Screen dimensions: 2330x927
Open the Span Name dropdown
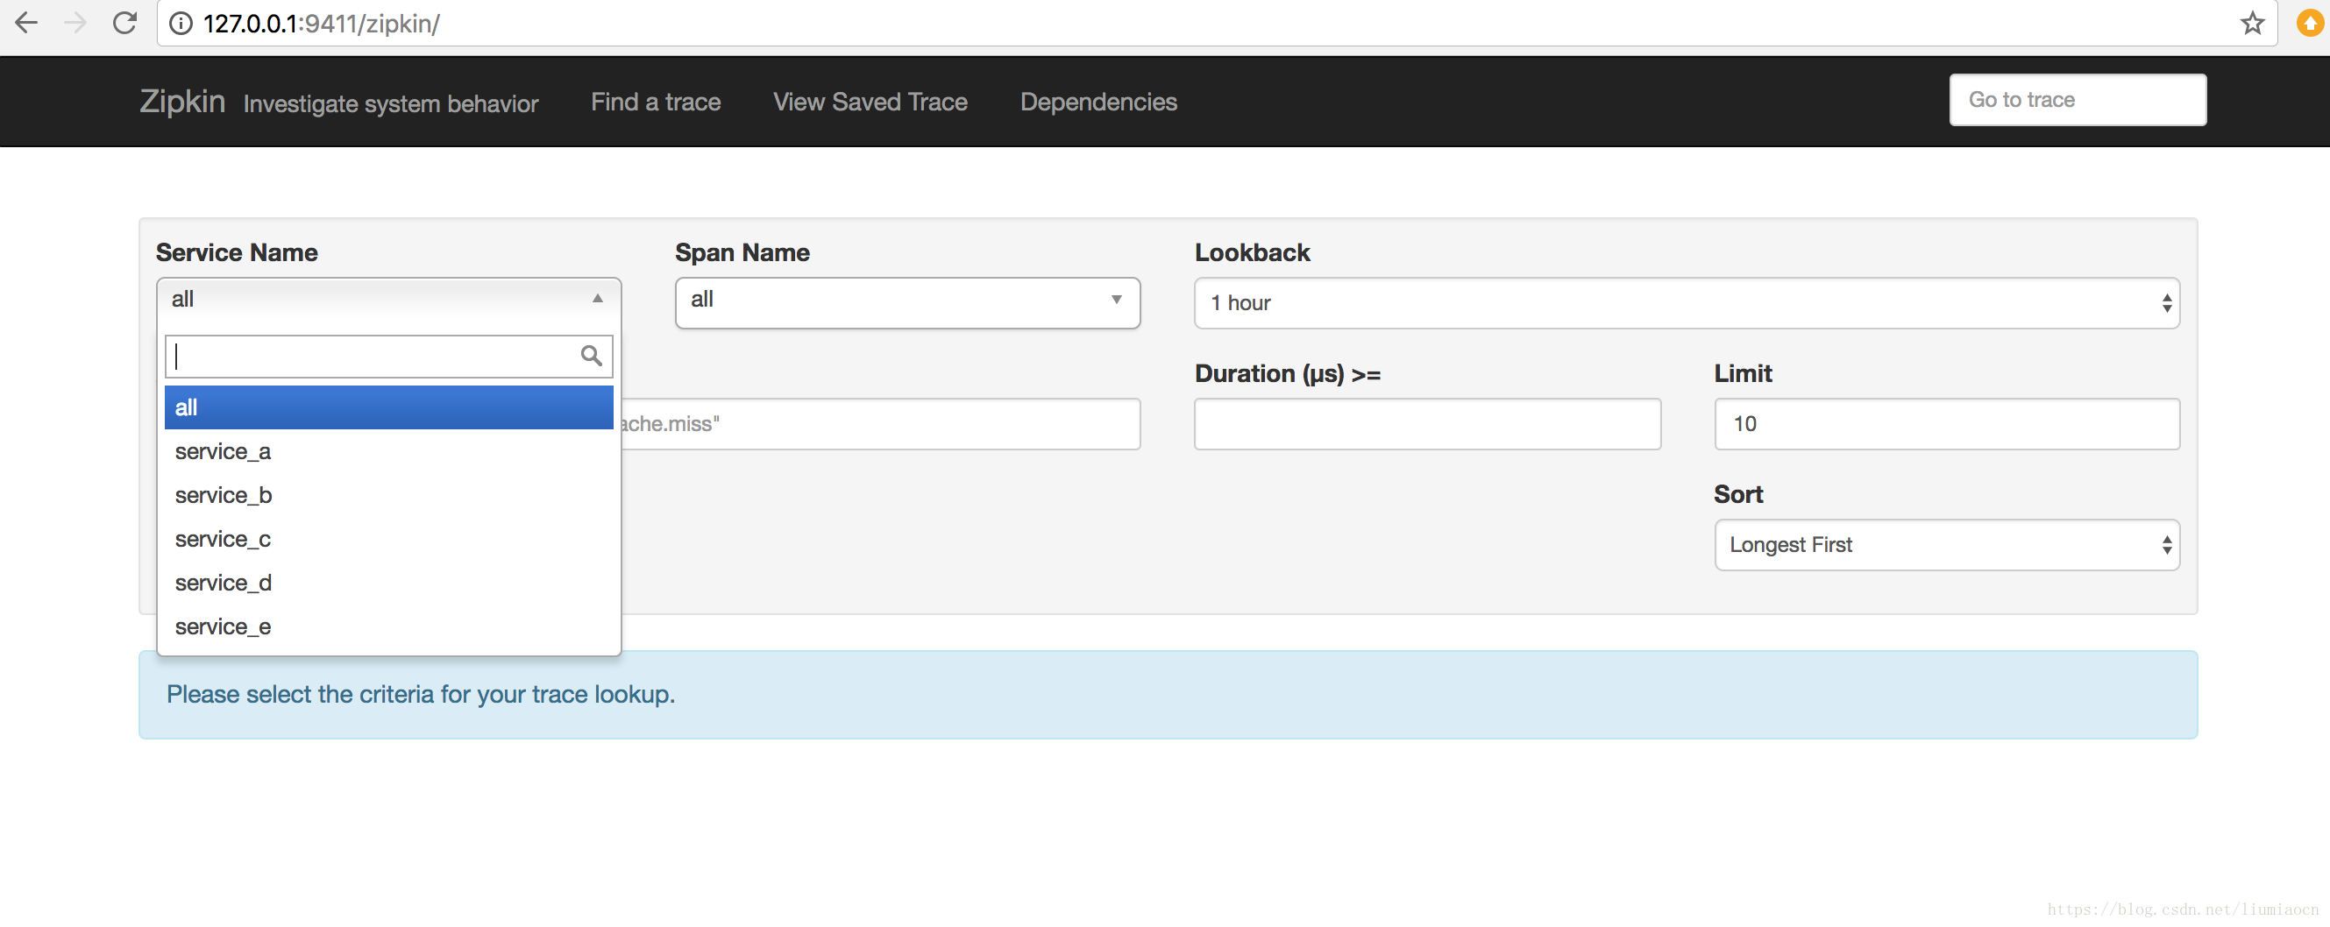pos(906,302)
